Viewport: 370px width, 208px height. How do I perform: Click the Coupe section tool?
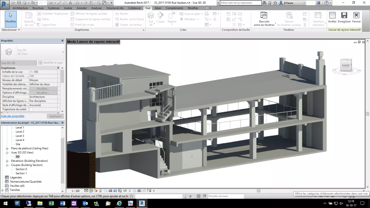[x=160, y=17]
